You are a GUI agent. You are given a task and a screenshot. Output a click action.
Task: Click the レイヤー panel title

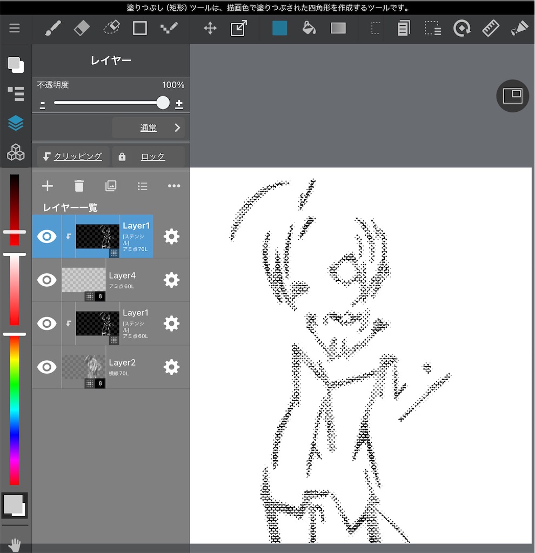[111, 60]
